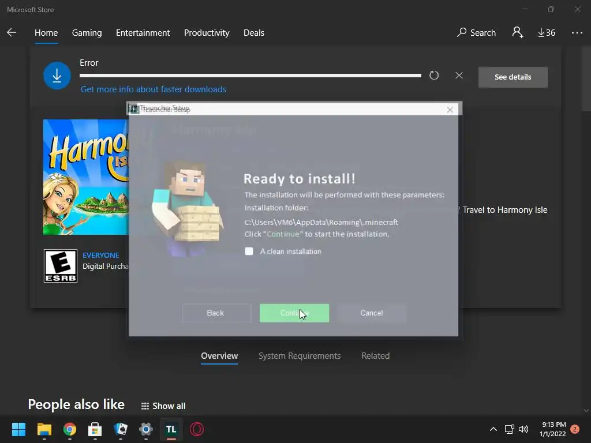Click the Store page scrollbar down arrow

click(x=586, y=411)
